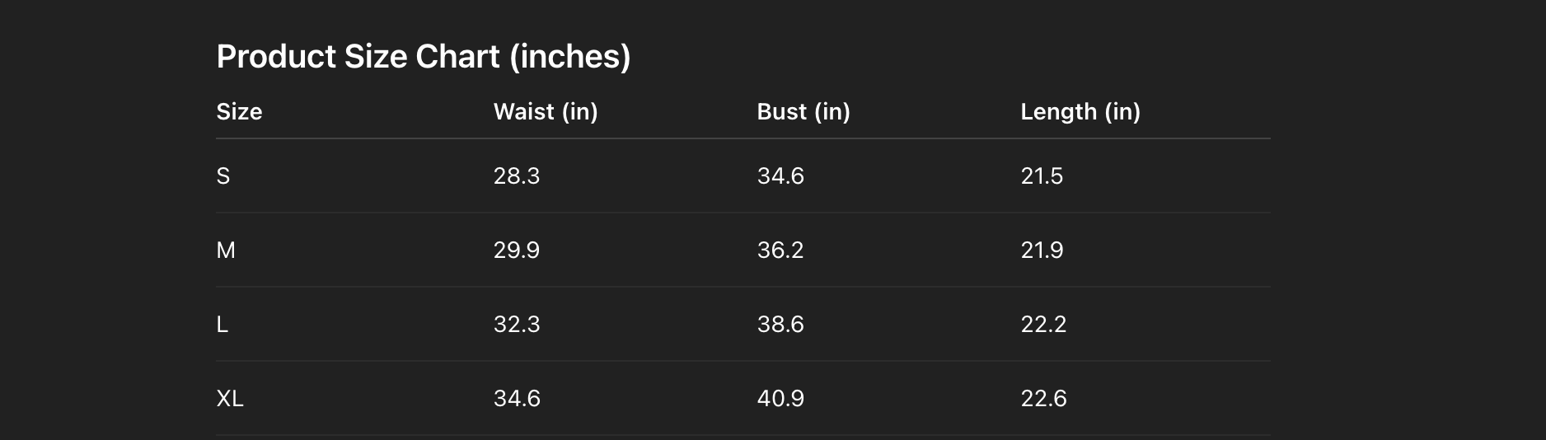The height and width of the screenshot is (440, 1546).
Task: Select the S size row label
Action: [x=223, y=176]
